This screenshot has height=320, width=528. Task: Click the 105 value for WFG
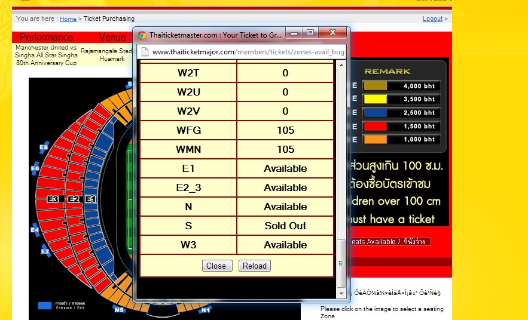(x=286, y=130)
